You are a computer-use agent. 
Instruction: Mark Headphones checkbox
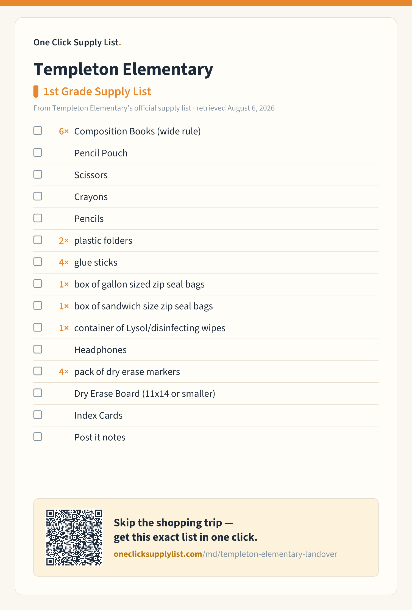38,349
